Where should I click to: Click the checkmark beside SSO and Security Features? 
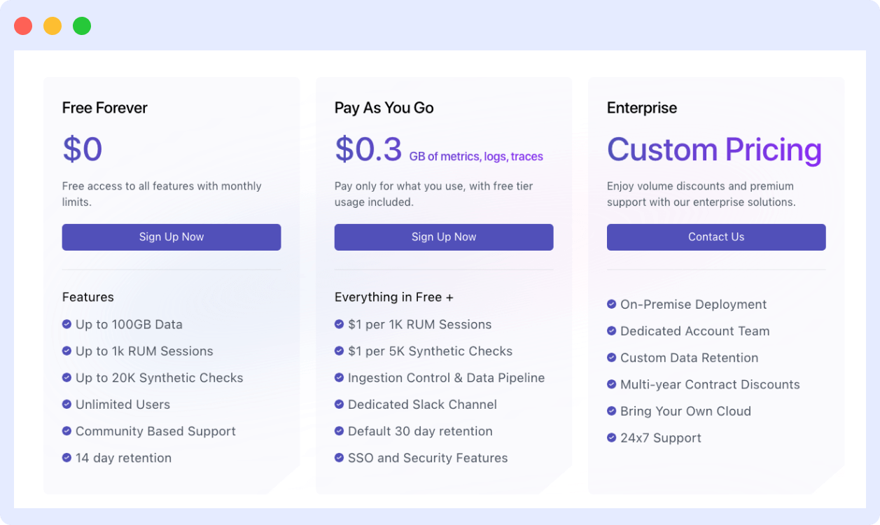click(x=339, y=458)
